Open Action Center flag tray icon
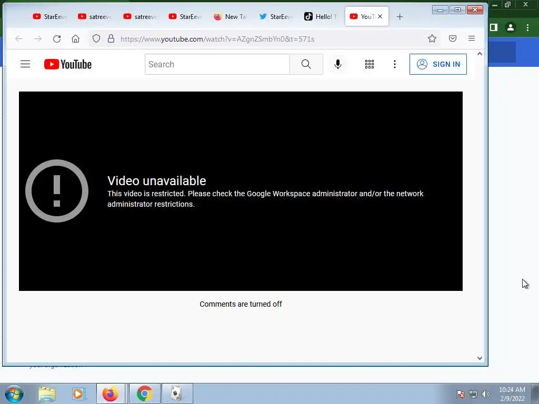539x404 pixels. click(x=461, y=394)
